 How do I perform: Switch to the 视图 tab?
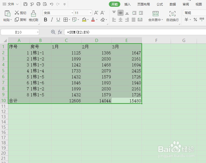pos(199,4)
